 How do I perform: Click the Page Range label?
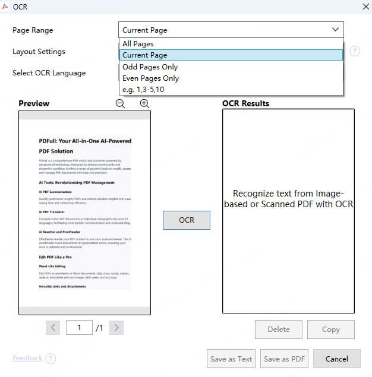point(33,30)
